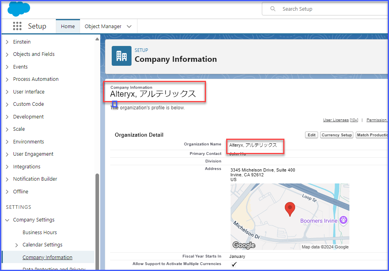The image size is (389, 271).
Task: Expand the Einstein section
Action: [x=7, y=42]
